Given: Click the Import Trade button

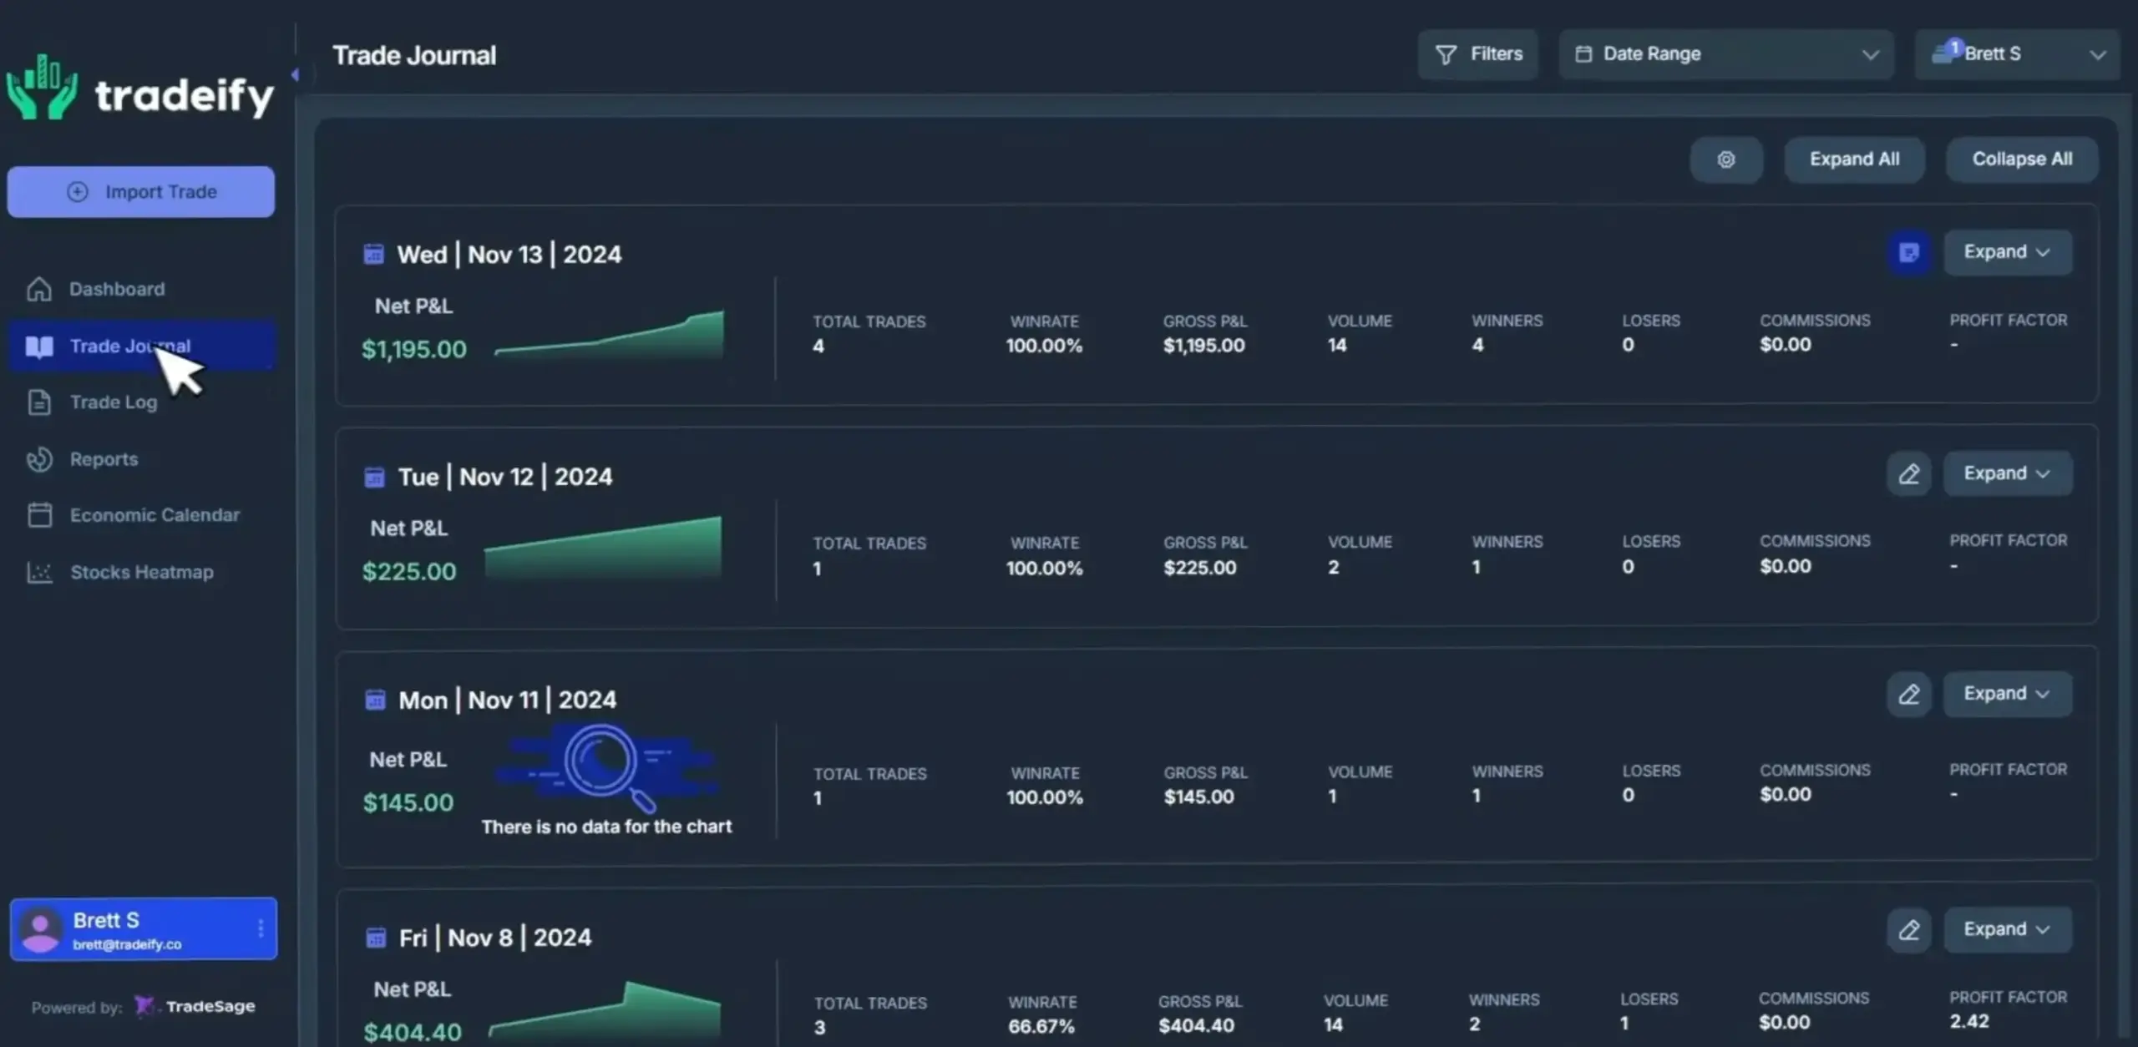Looking at the screenshot, I should tap(140, 192).
